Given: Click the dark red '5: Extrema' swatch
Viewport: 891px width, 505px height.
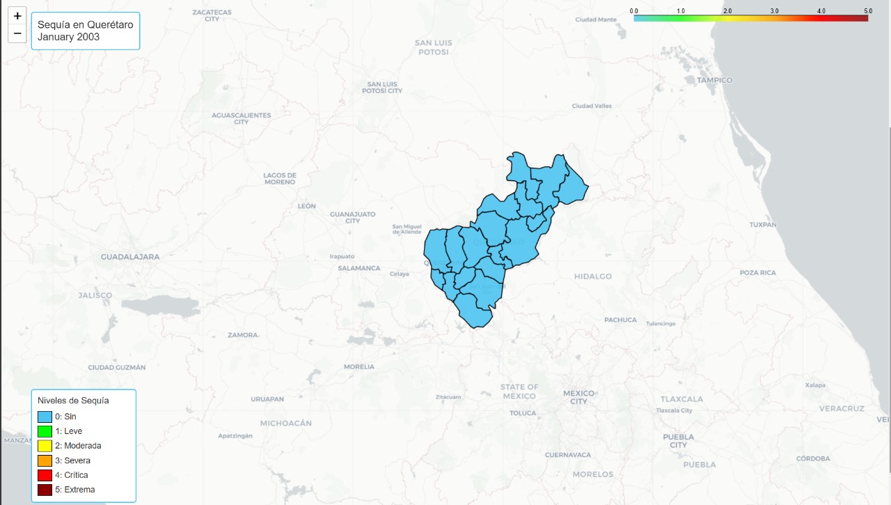Looking at the screenshot, I should pos(45,490).
